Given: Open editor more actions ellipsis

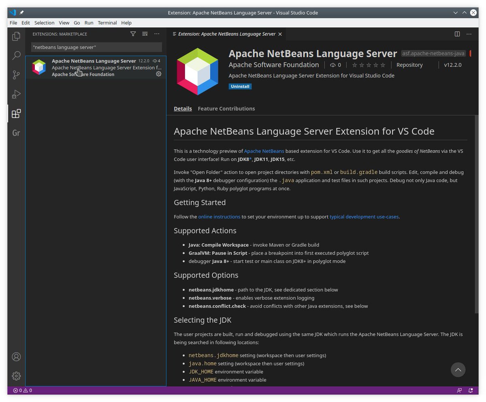Looking at the screenshot, I should coord(469,34).
